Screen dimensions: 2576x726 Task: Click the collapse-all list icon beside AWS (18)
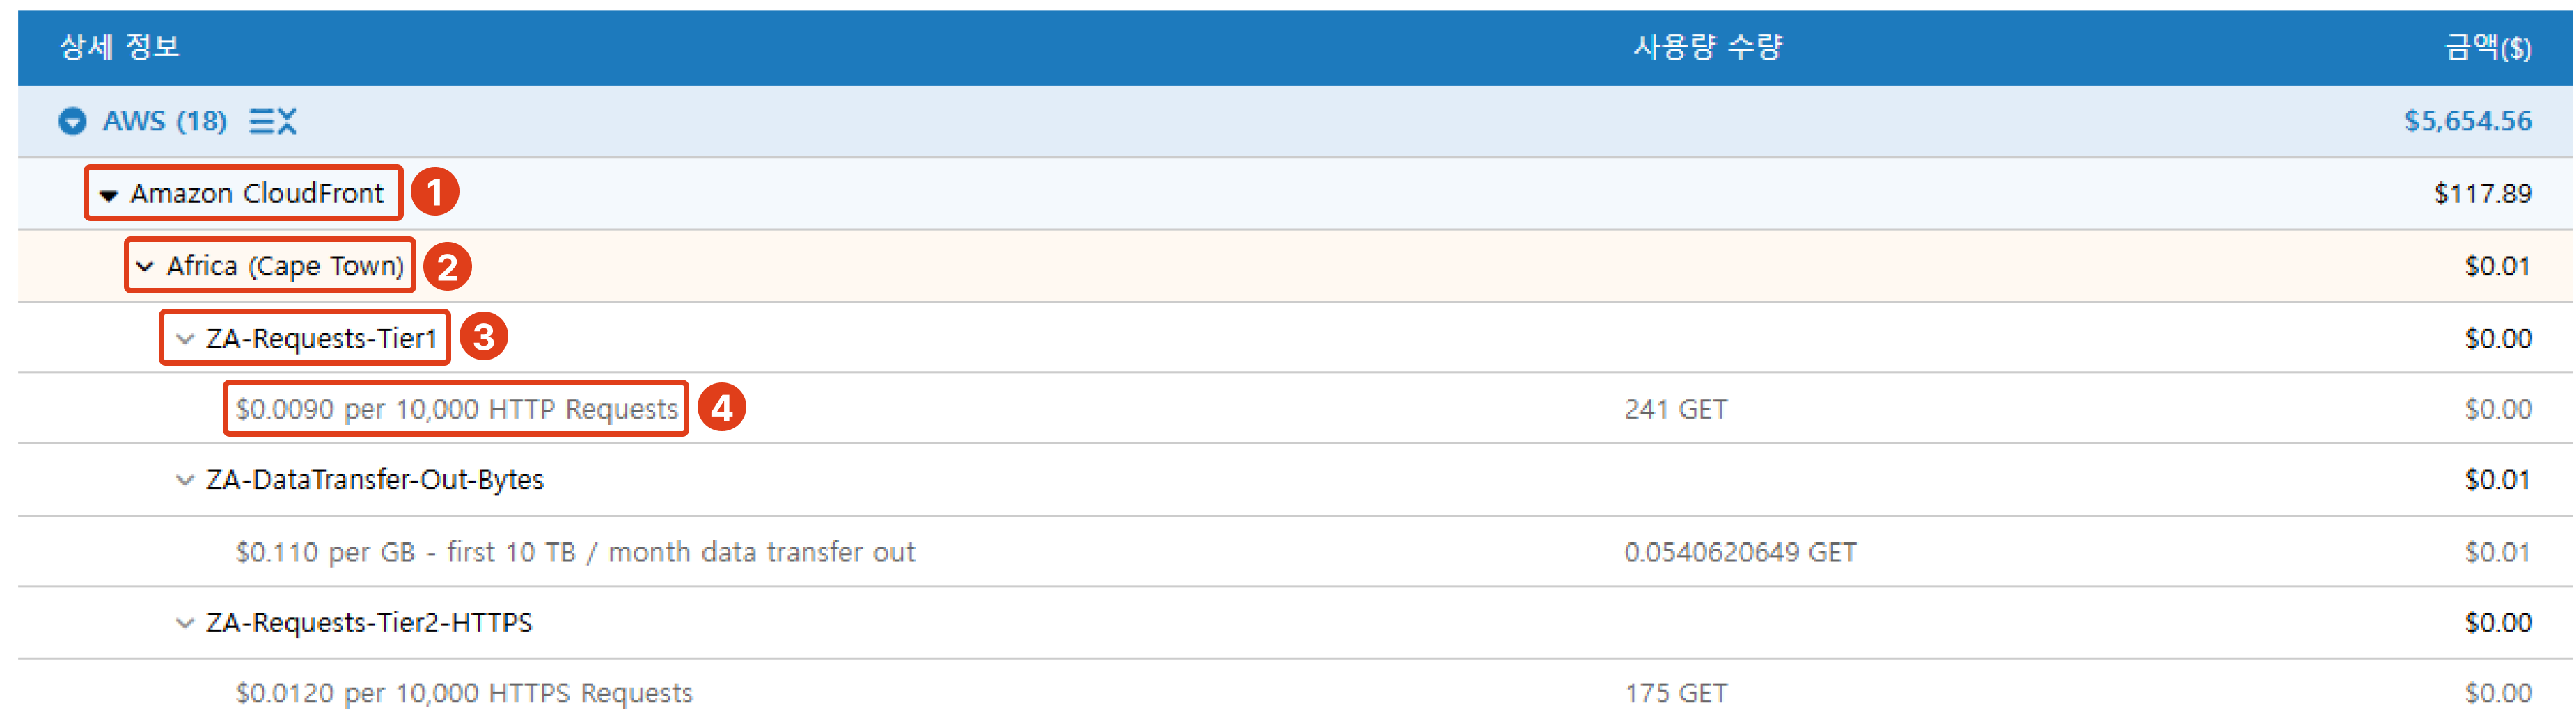point(273,122)
